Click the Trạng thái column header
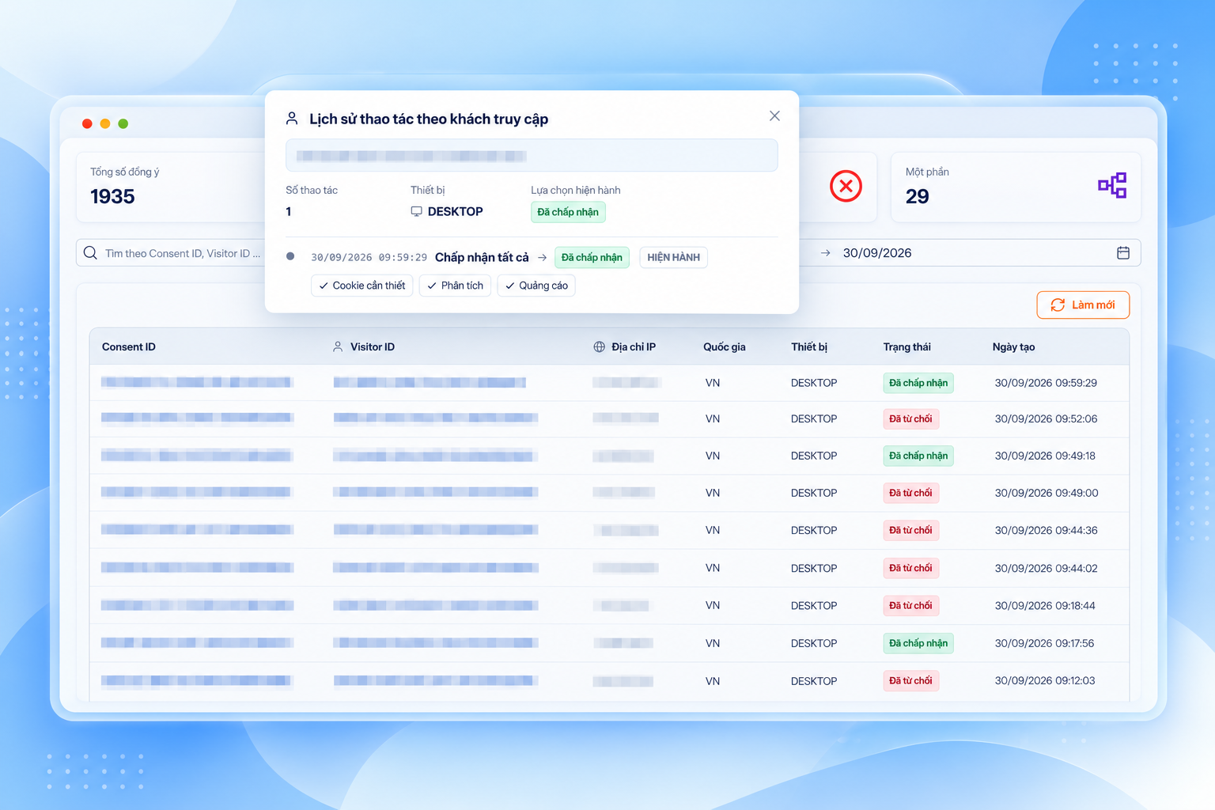Viewport: 1215px width, 810px height. point(907,346)
